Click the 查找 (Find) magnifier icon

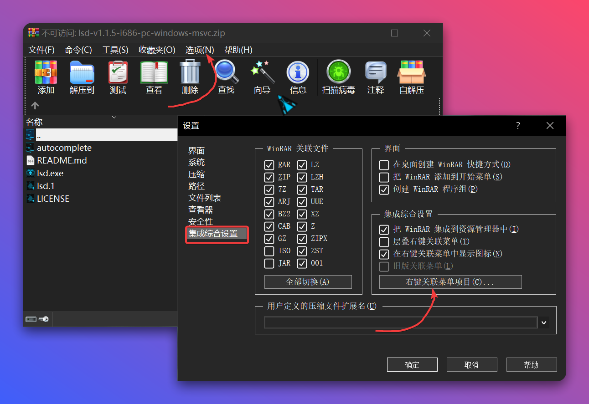pos(226,72)
